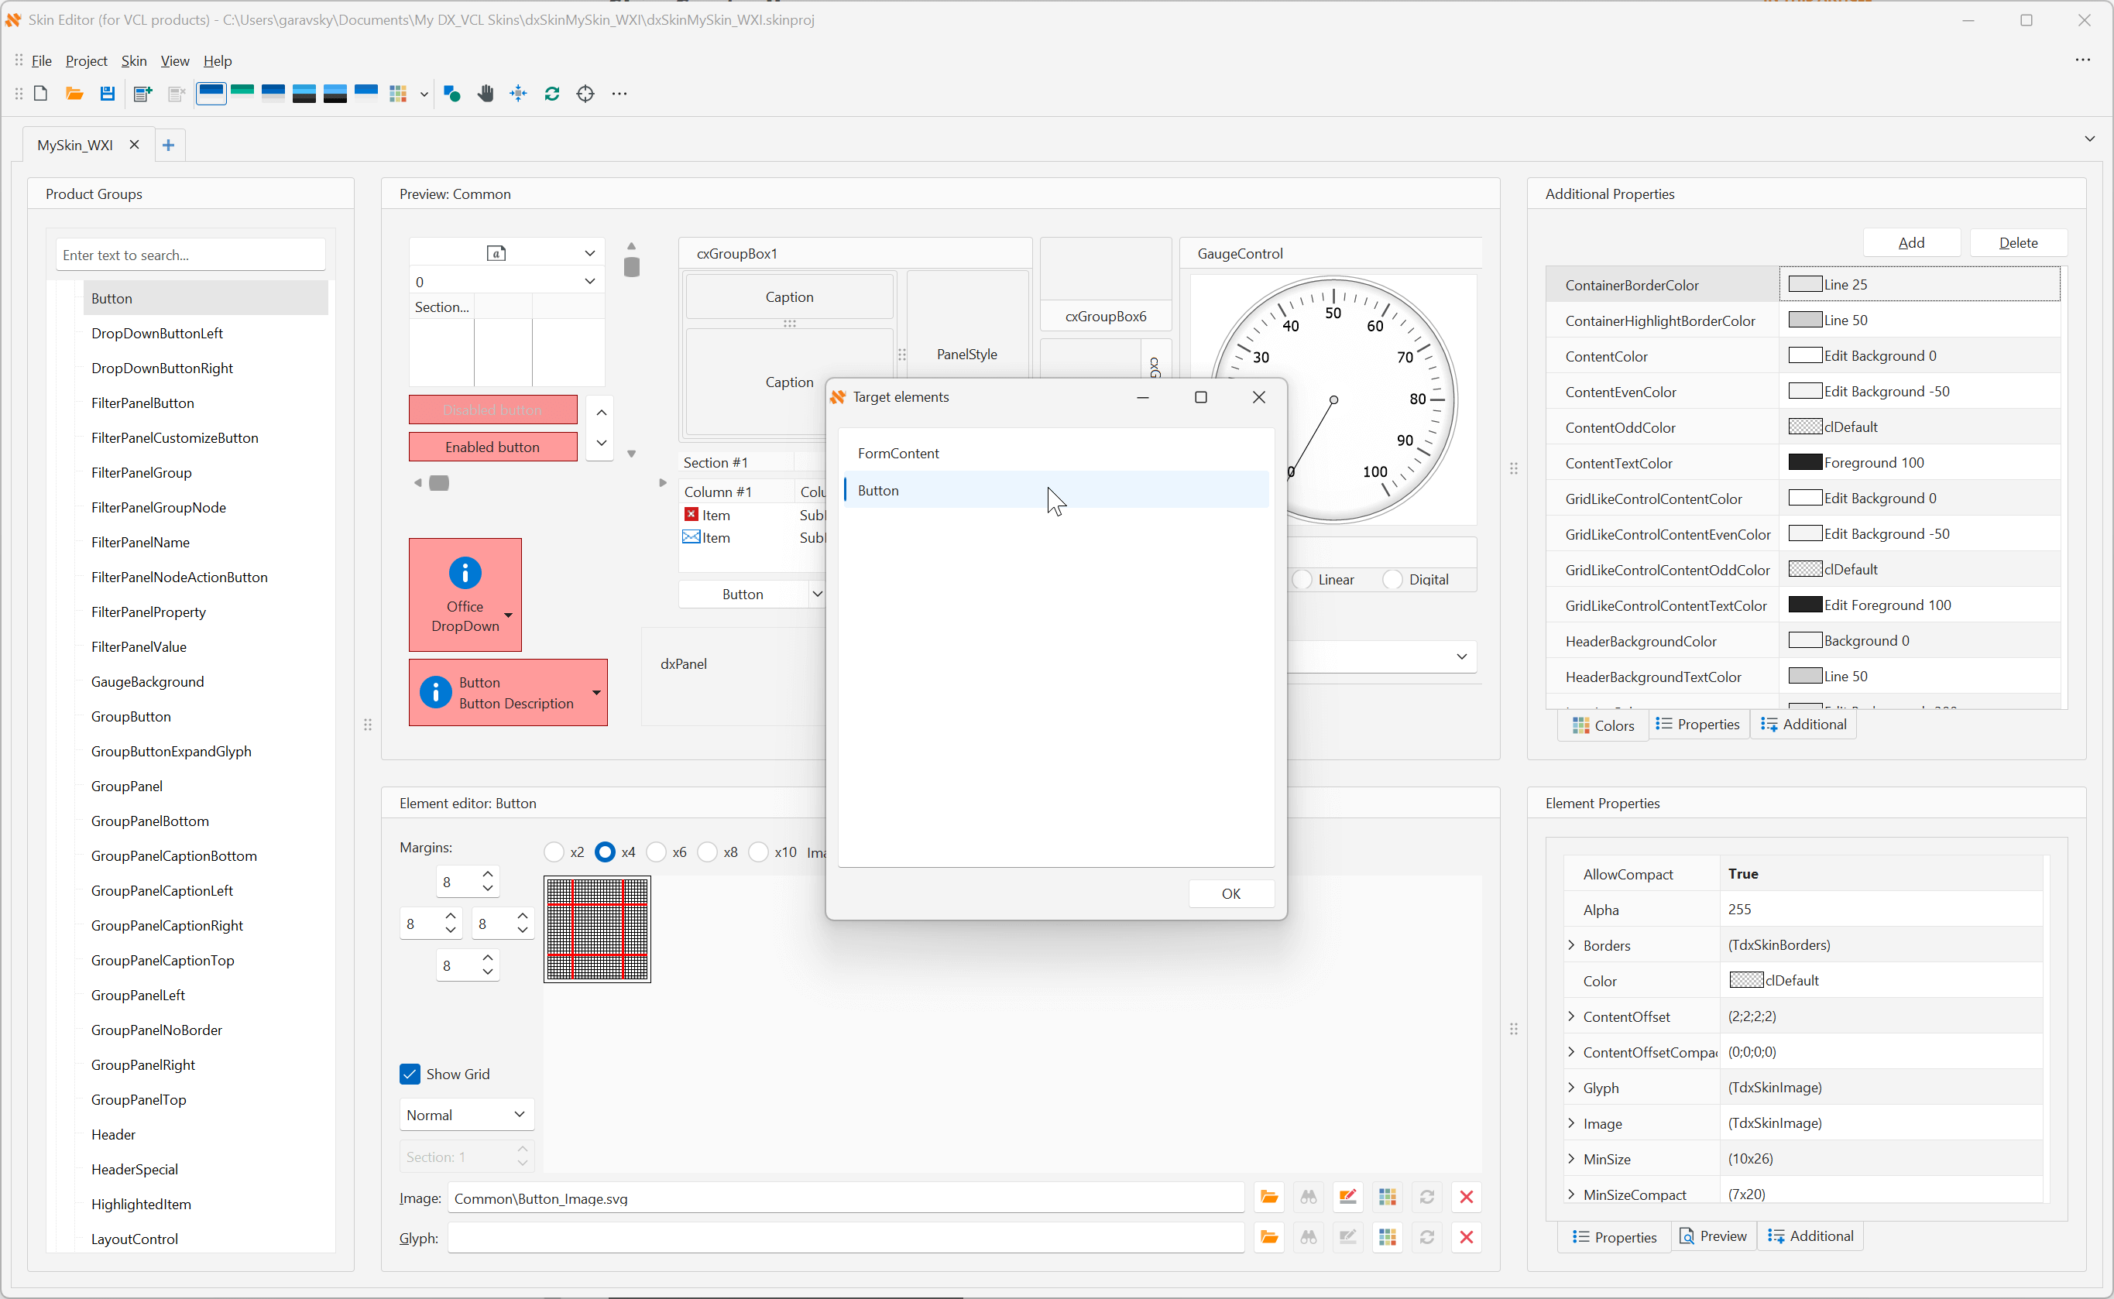Switch magnification to x8

(x=707, y=852)
